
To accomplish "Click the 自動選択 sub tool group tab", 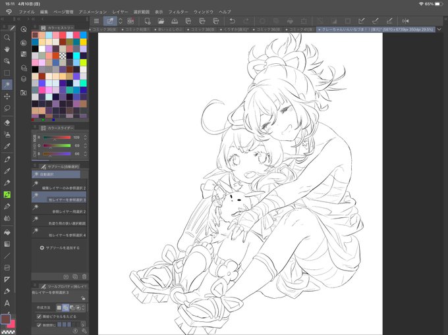I will (x=56, y=174).
